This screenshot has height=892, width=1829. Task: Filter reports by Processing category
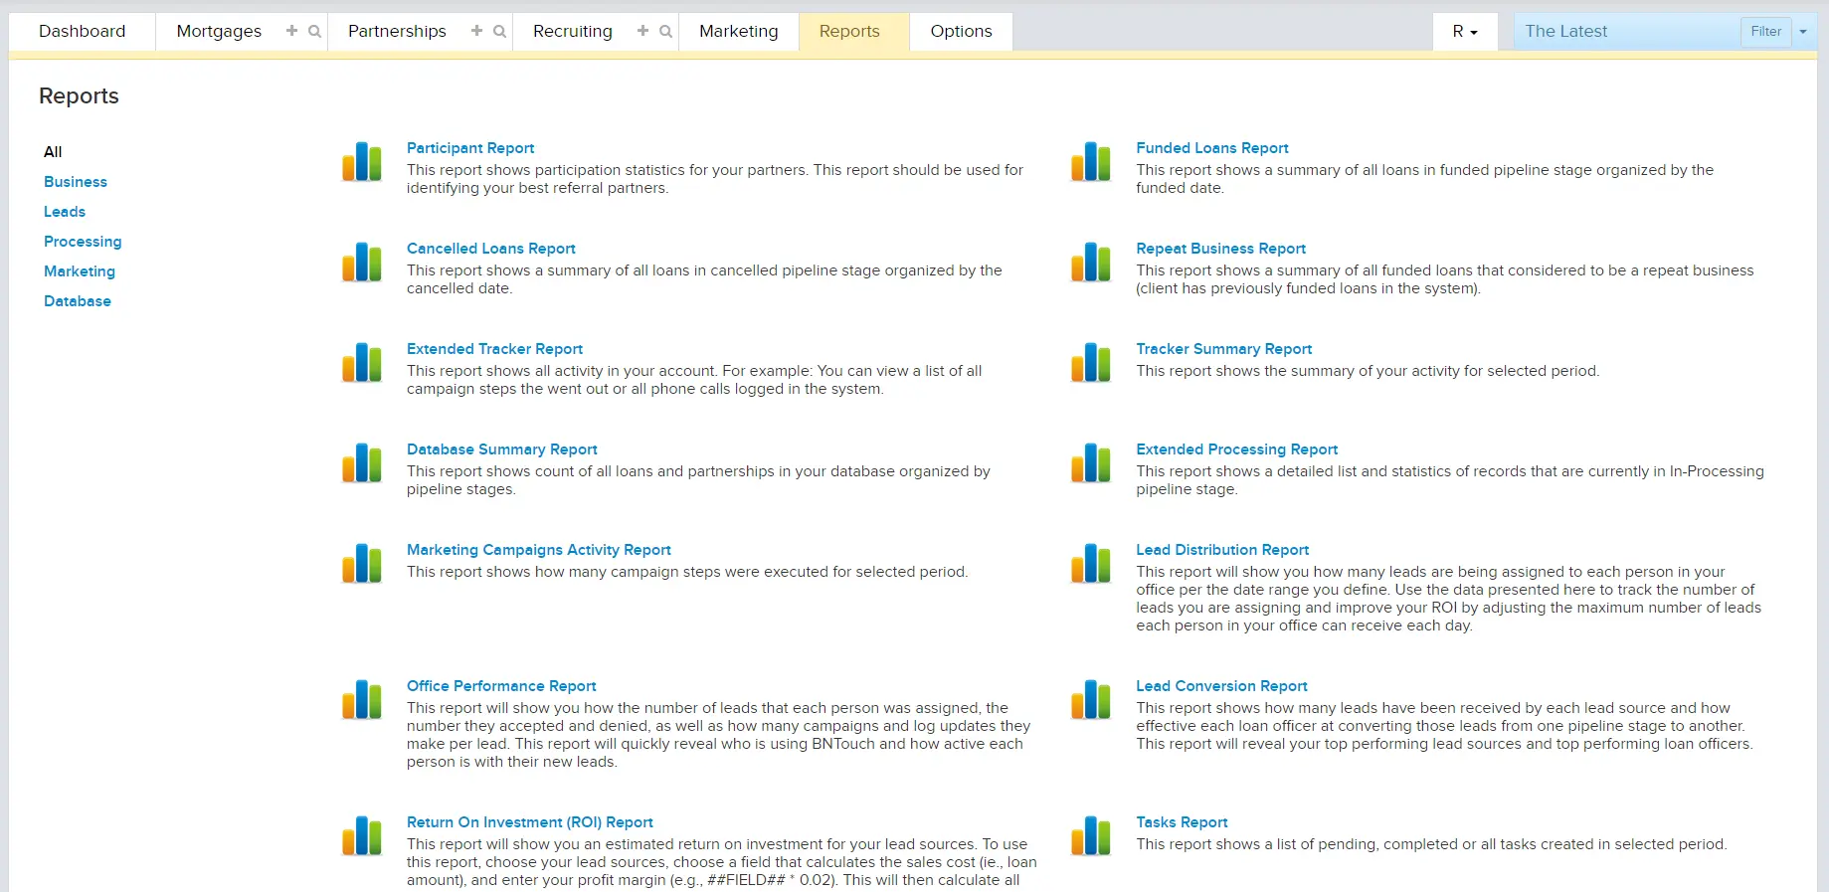tap(83, 242)
